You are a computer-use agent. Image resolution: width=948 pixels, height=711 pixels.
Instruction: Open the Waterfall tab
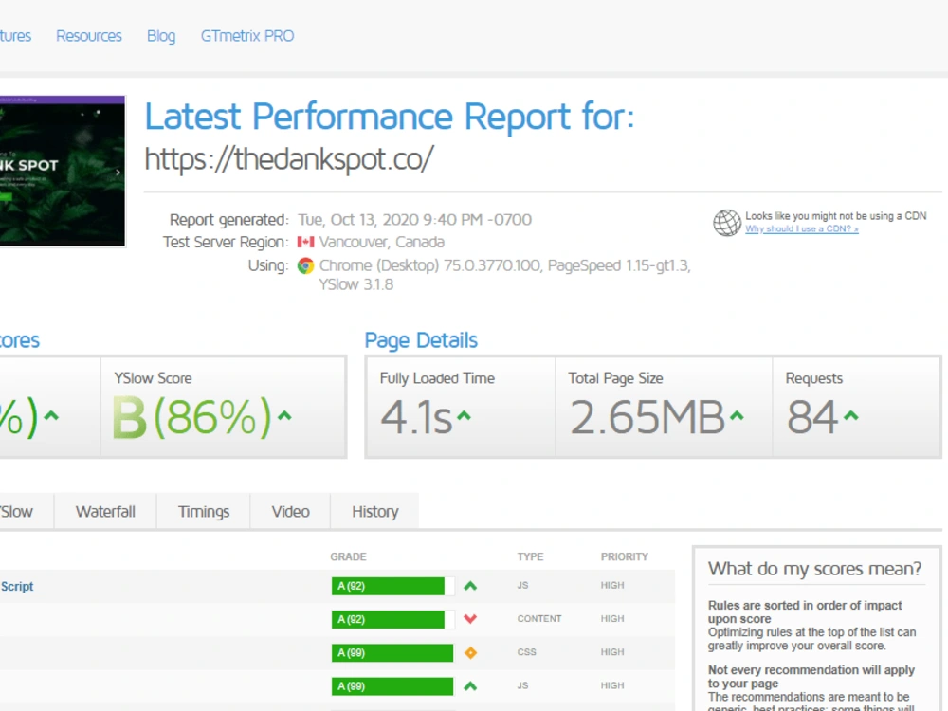pos(105,512)
